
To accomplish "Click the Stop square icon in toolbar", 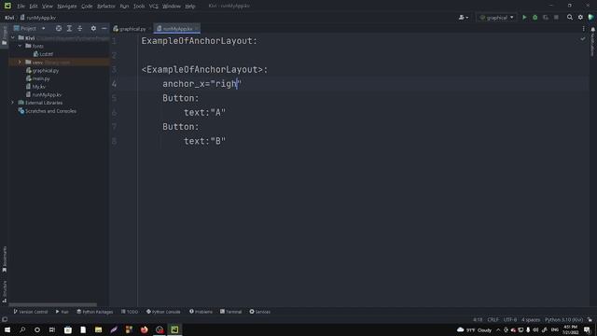I will click(556, 18).
